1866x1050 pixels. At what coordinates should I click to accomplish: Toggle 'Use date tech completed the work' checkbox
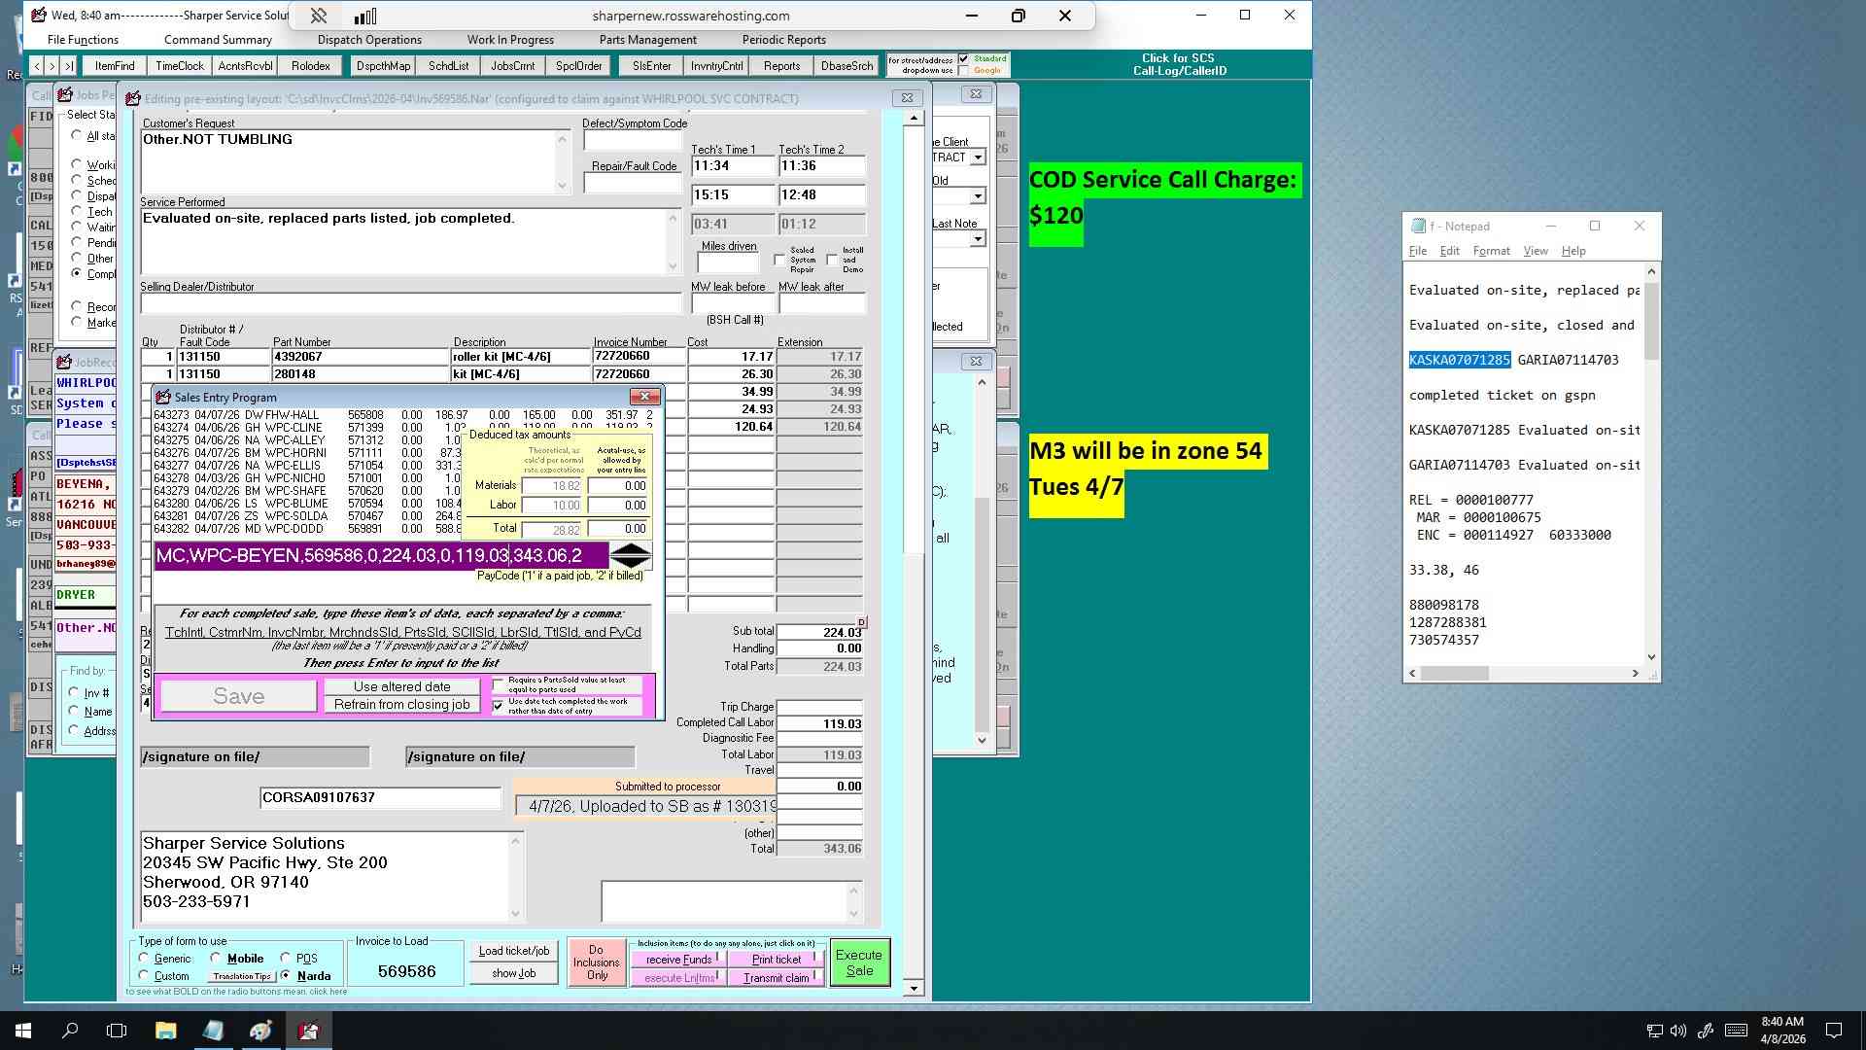click(x=499, y=706)
